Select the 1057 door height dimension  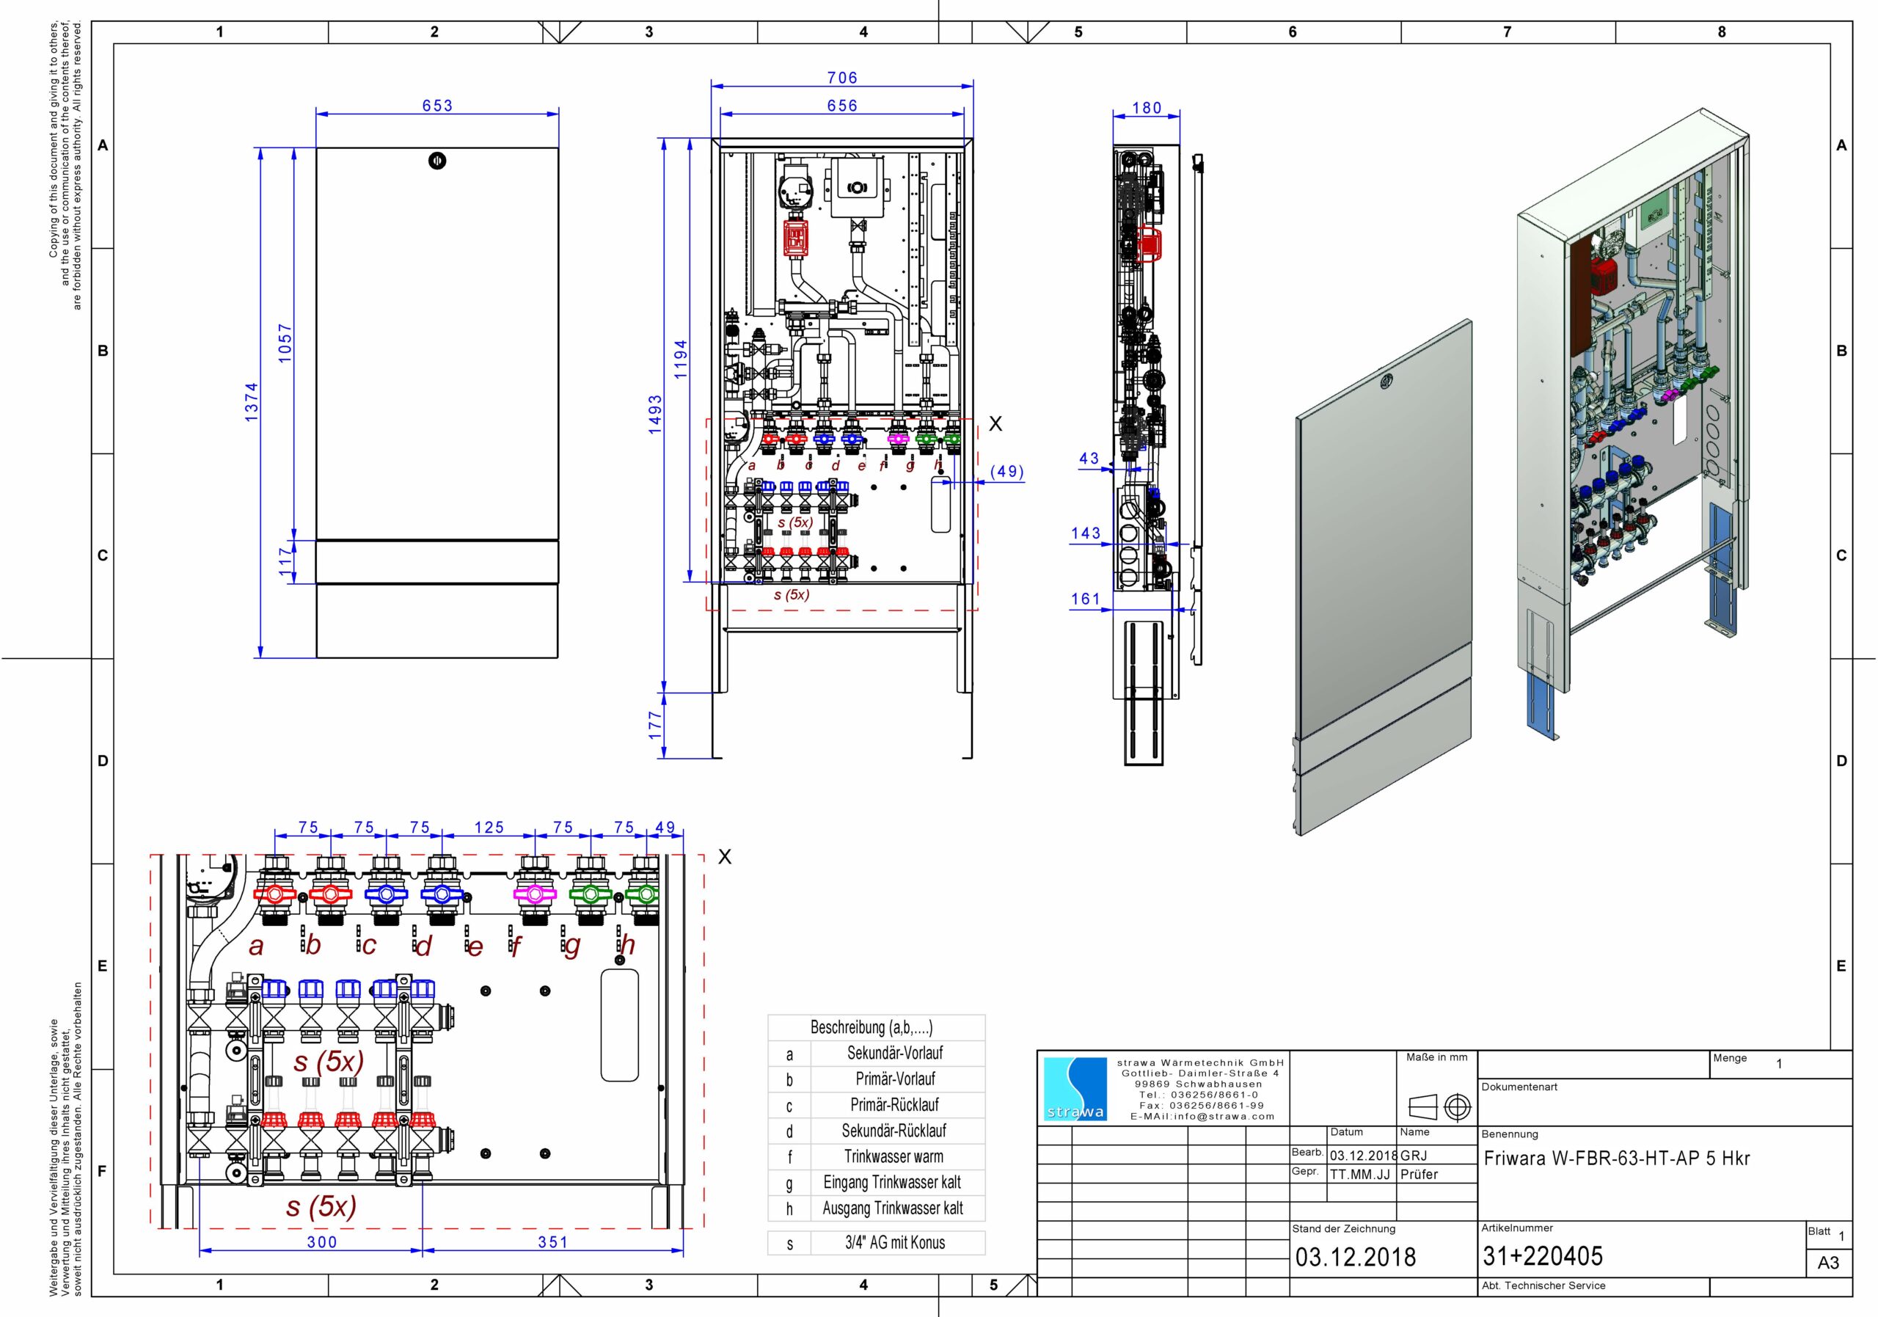click(x=285, y=343)
